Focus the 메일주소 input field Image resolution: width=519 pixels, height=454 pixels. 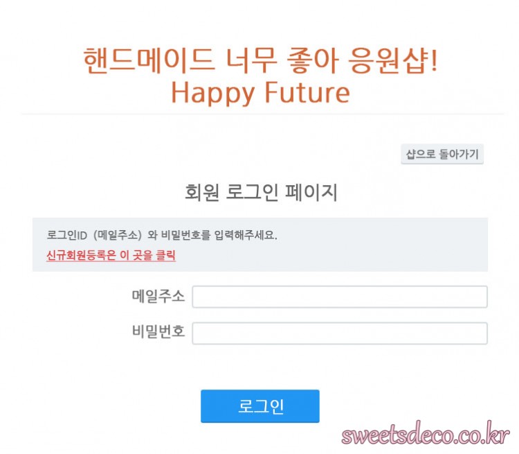(x=340, y=297)
